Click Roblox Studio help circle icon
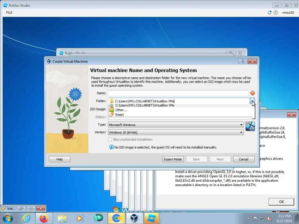 [276, 13]
